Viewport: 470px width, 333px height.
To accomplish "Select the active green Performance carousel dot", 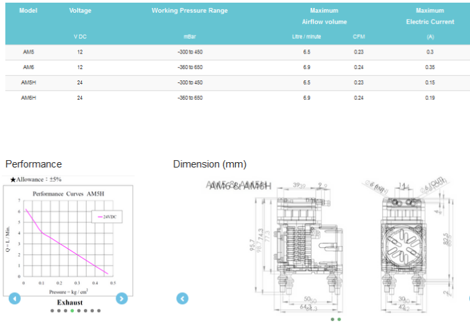I will (73, 311).
